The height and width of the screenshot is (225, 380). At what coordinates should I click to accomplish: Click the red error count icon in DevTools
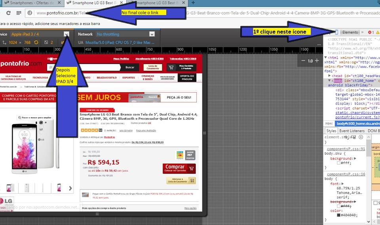tap(370, 32)
